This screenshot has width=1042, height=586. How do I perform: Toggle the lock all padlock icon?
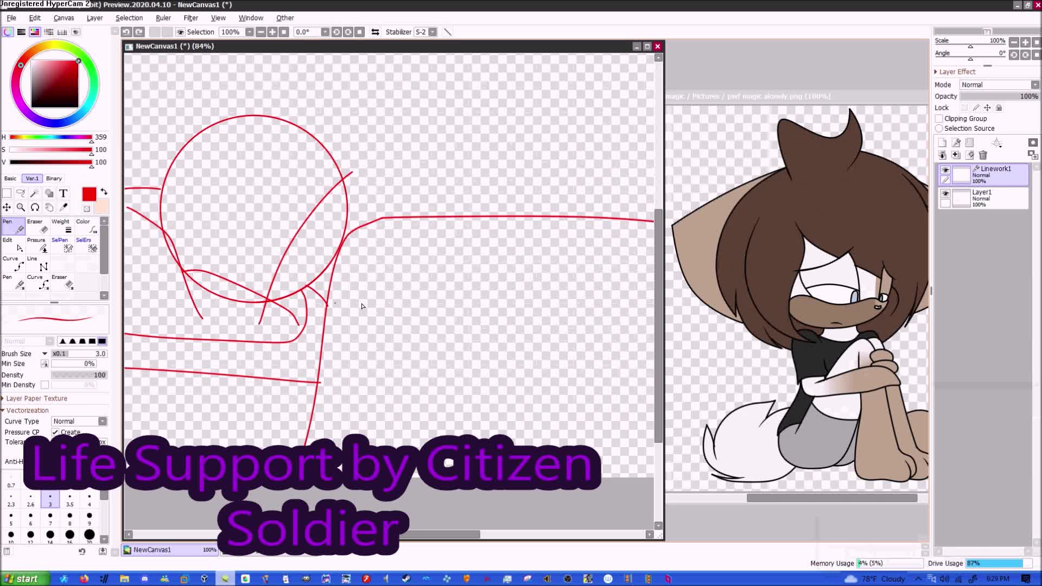999,107
